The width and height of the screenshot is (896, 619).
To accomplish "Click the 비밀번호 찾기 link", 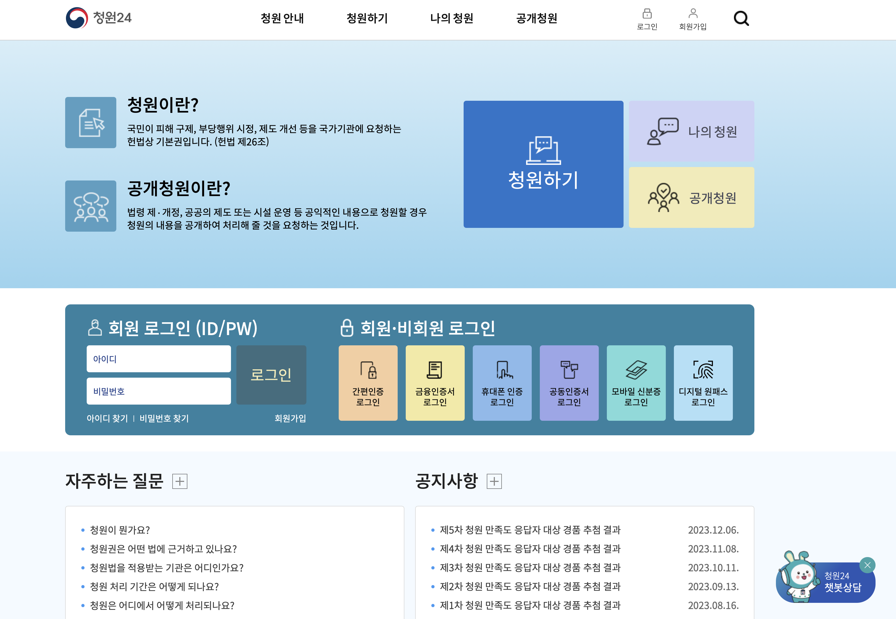I will tap(164, 418).
